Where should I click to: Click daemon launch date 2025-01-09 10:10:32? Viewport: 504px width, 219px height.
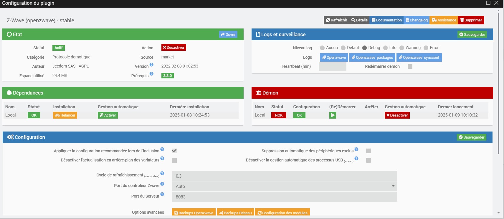point(458,115)
